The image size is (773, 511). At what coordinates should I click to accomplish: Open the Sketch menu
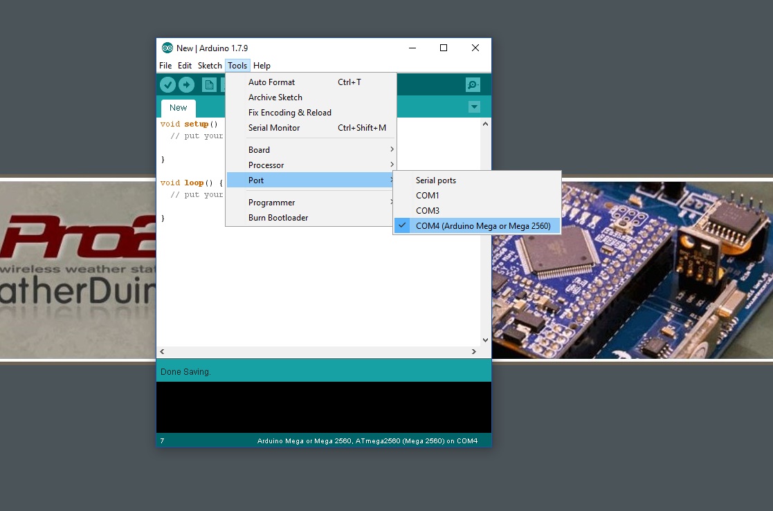point(210,66)
